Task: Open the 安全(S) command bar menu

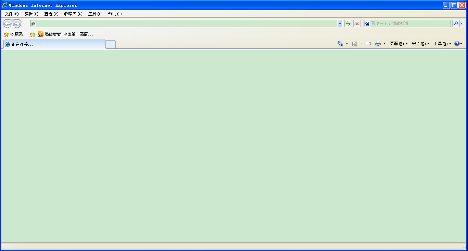Action: pyautogui.click(x=420, y=44)
